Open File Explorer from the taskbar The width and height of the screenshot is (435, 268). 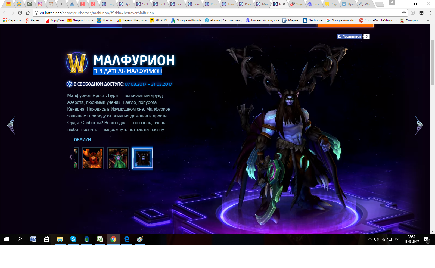click(60, 239)
